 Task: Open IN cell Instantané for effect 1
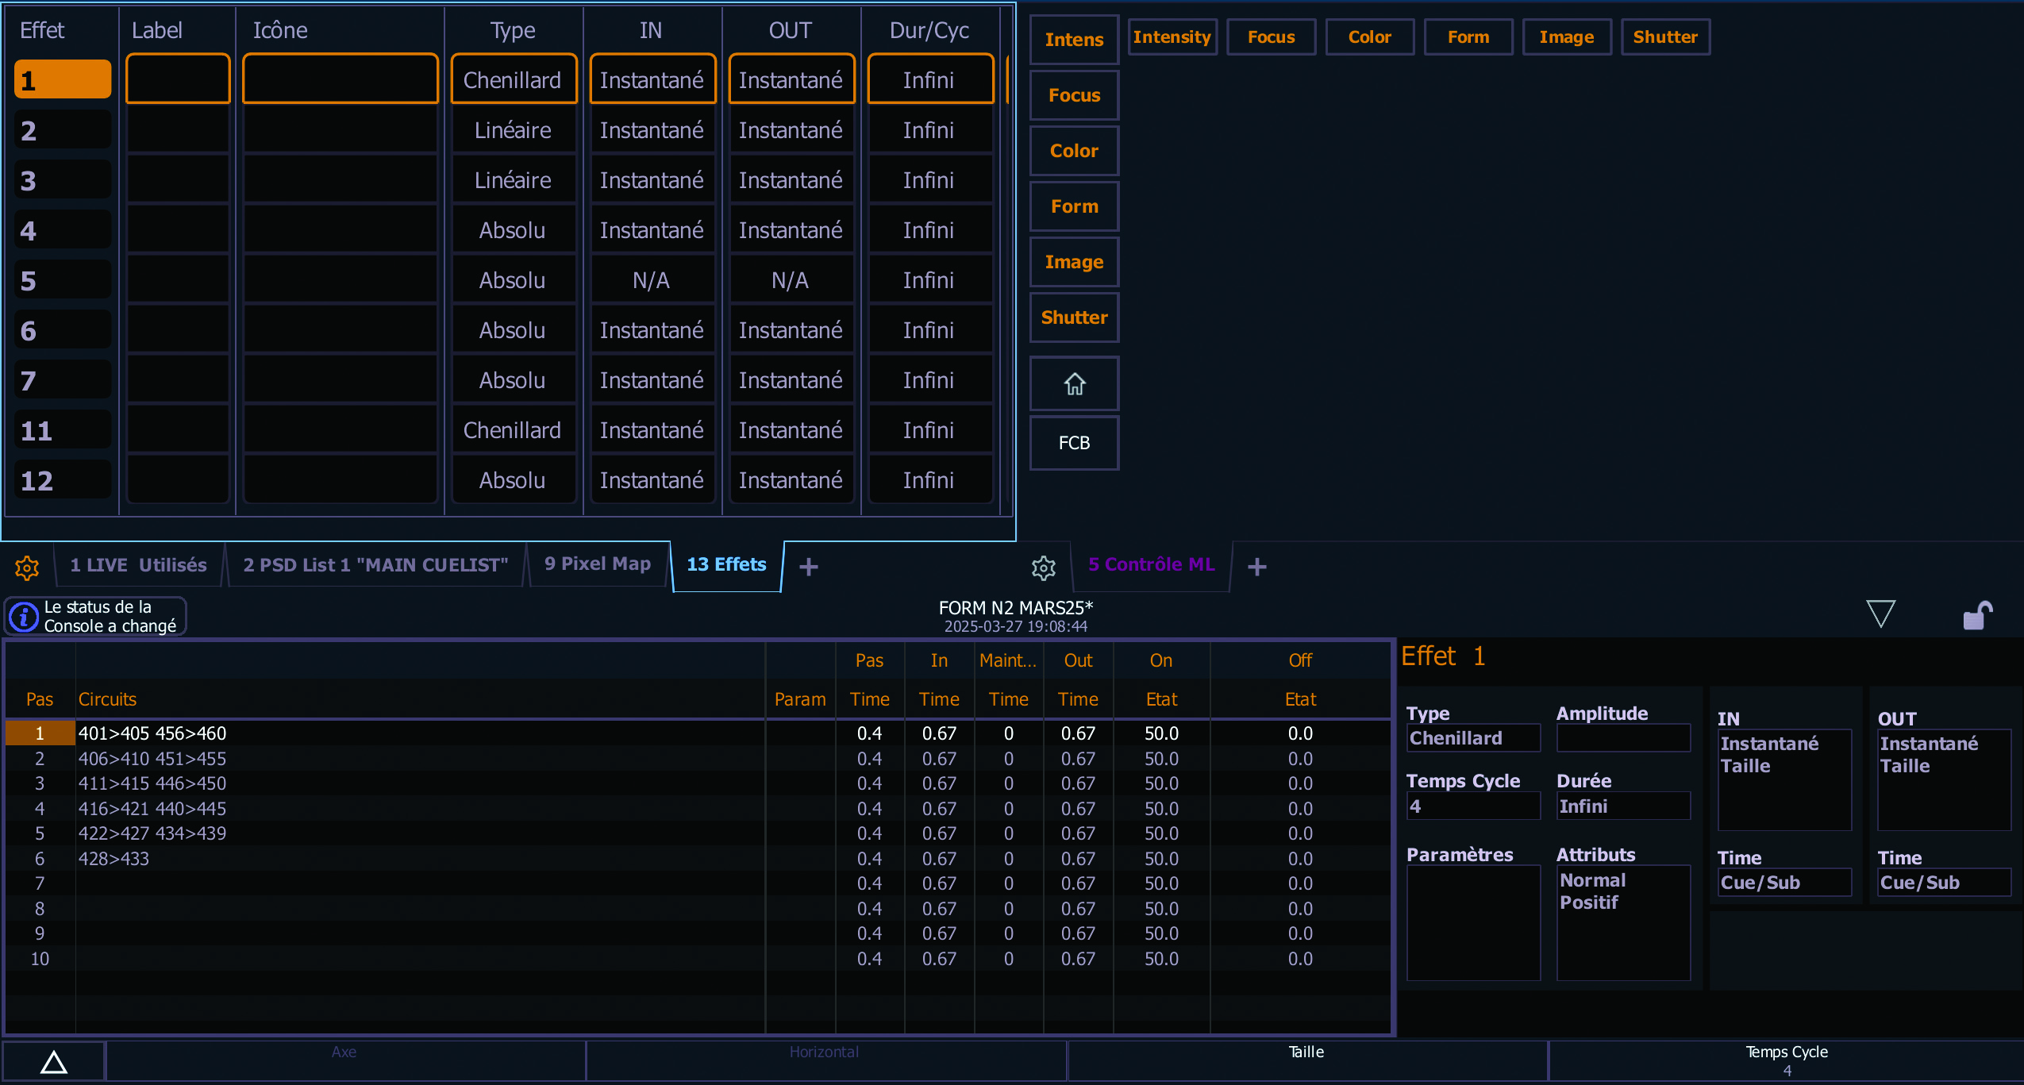(652, 79)
